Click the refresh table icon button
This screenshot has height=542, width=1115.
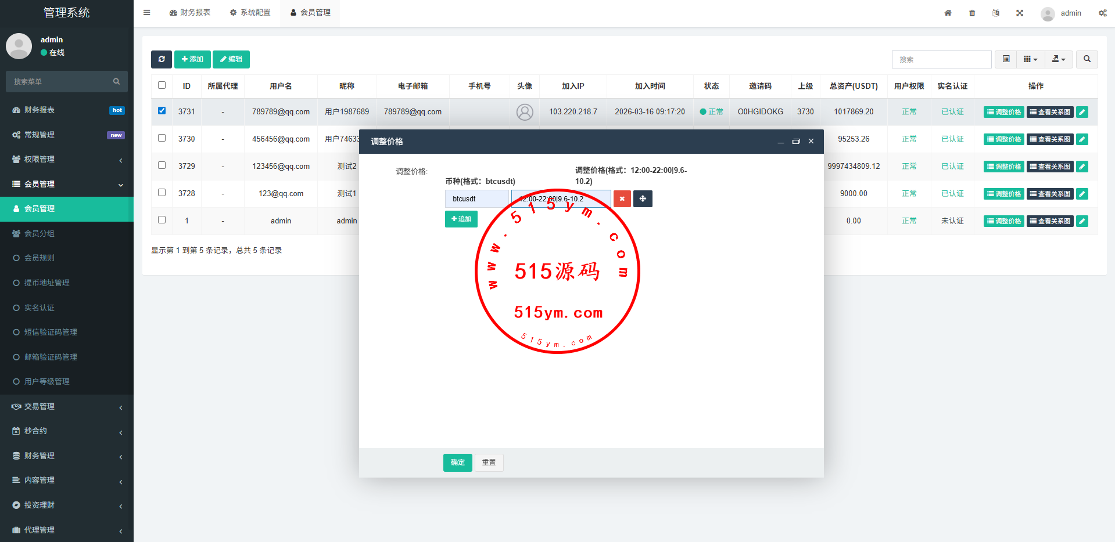pyautogui.click(x=162, y=59)
